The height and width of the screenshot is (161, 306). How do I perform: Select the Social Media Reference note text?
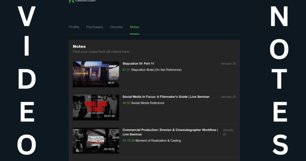click(x=148, y=103)
